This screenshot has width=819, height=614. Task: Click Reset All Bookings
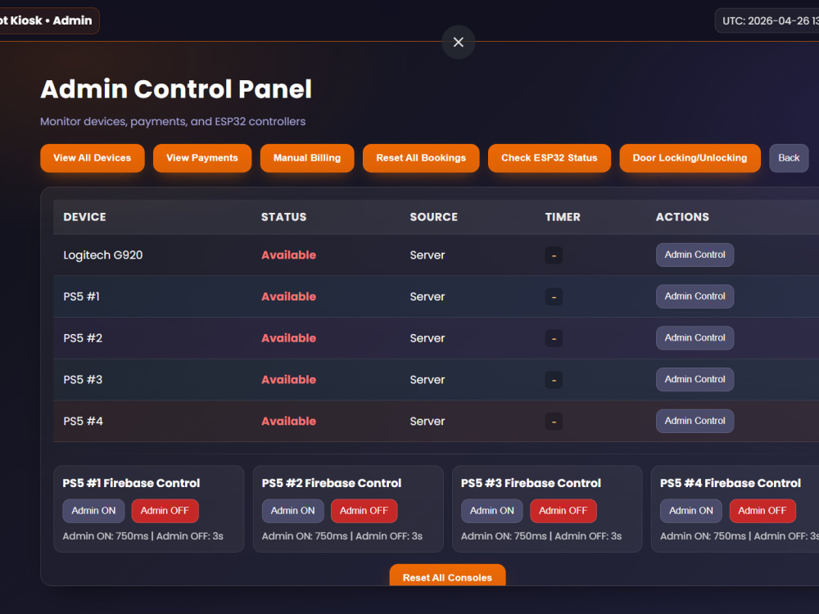point(421,158)
